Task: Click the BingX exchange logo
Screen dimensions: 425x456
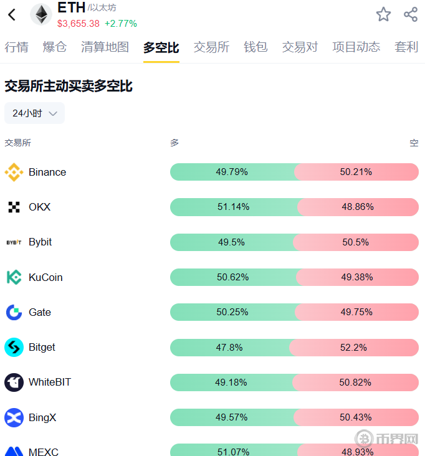Action: pyautogui.click(x=14, y=417)
